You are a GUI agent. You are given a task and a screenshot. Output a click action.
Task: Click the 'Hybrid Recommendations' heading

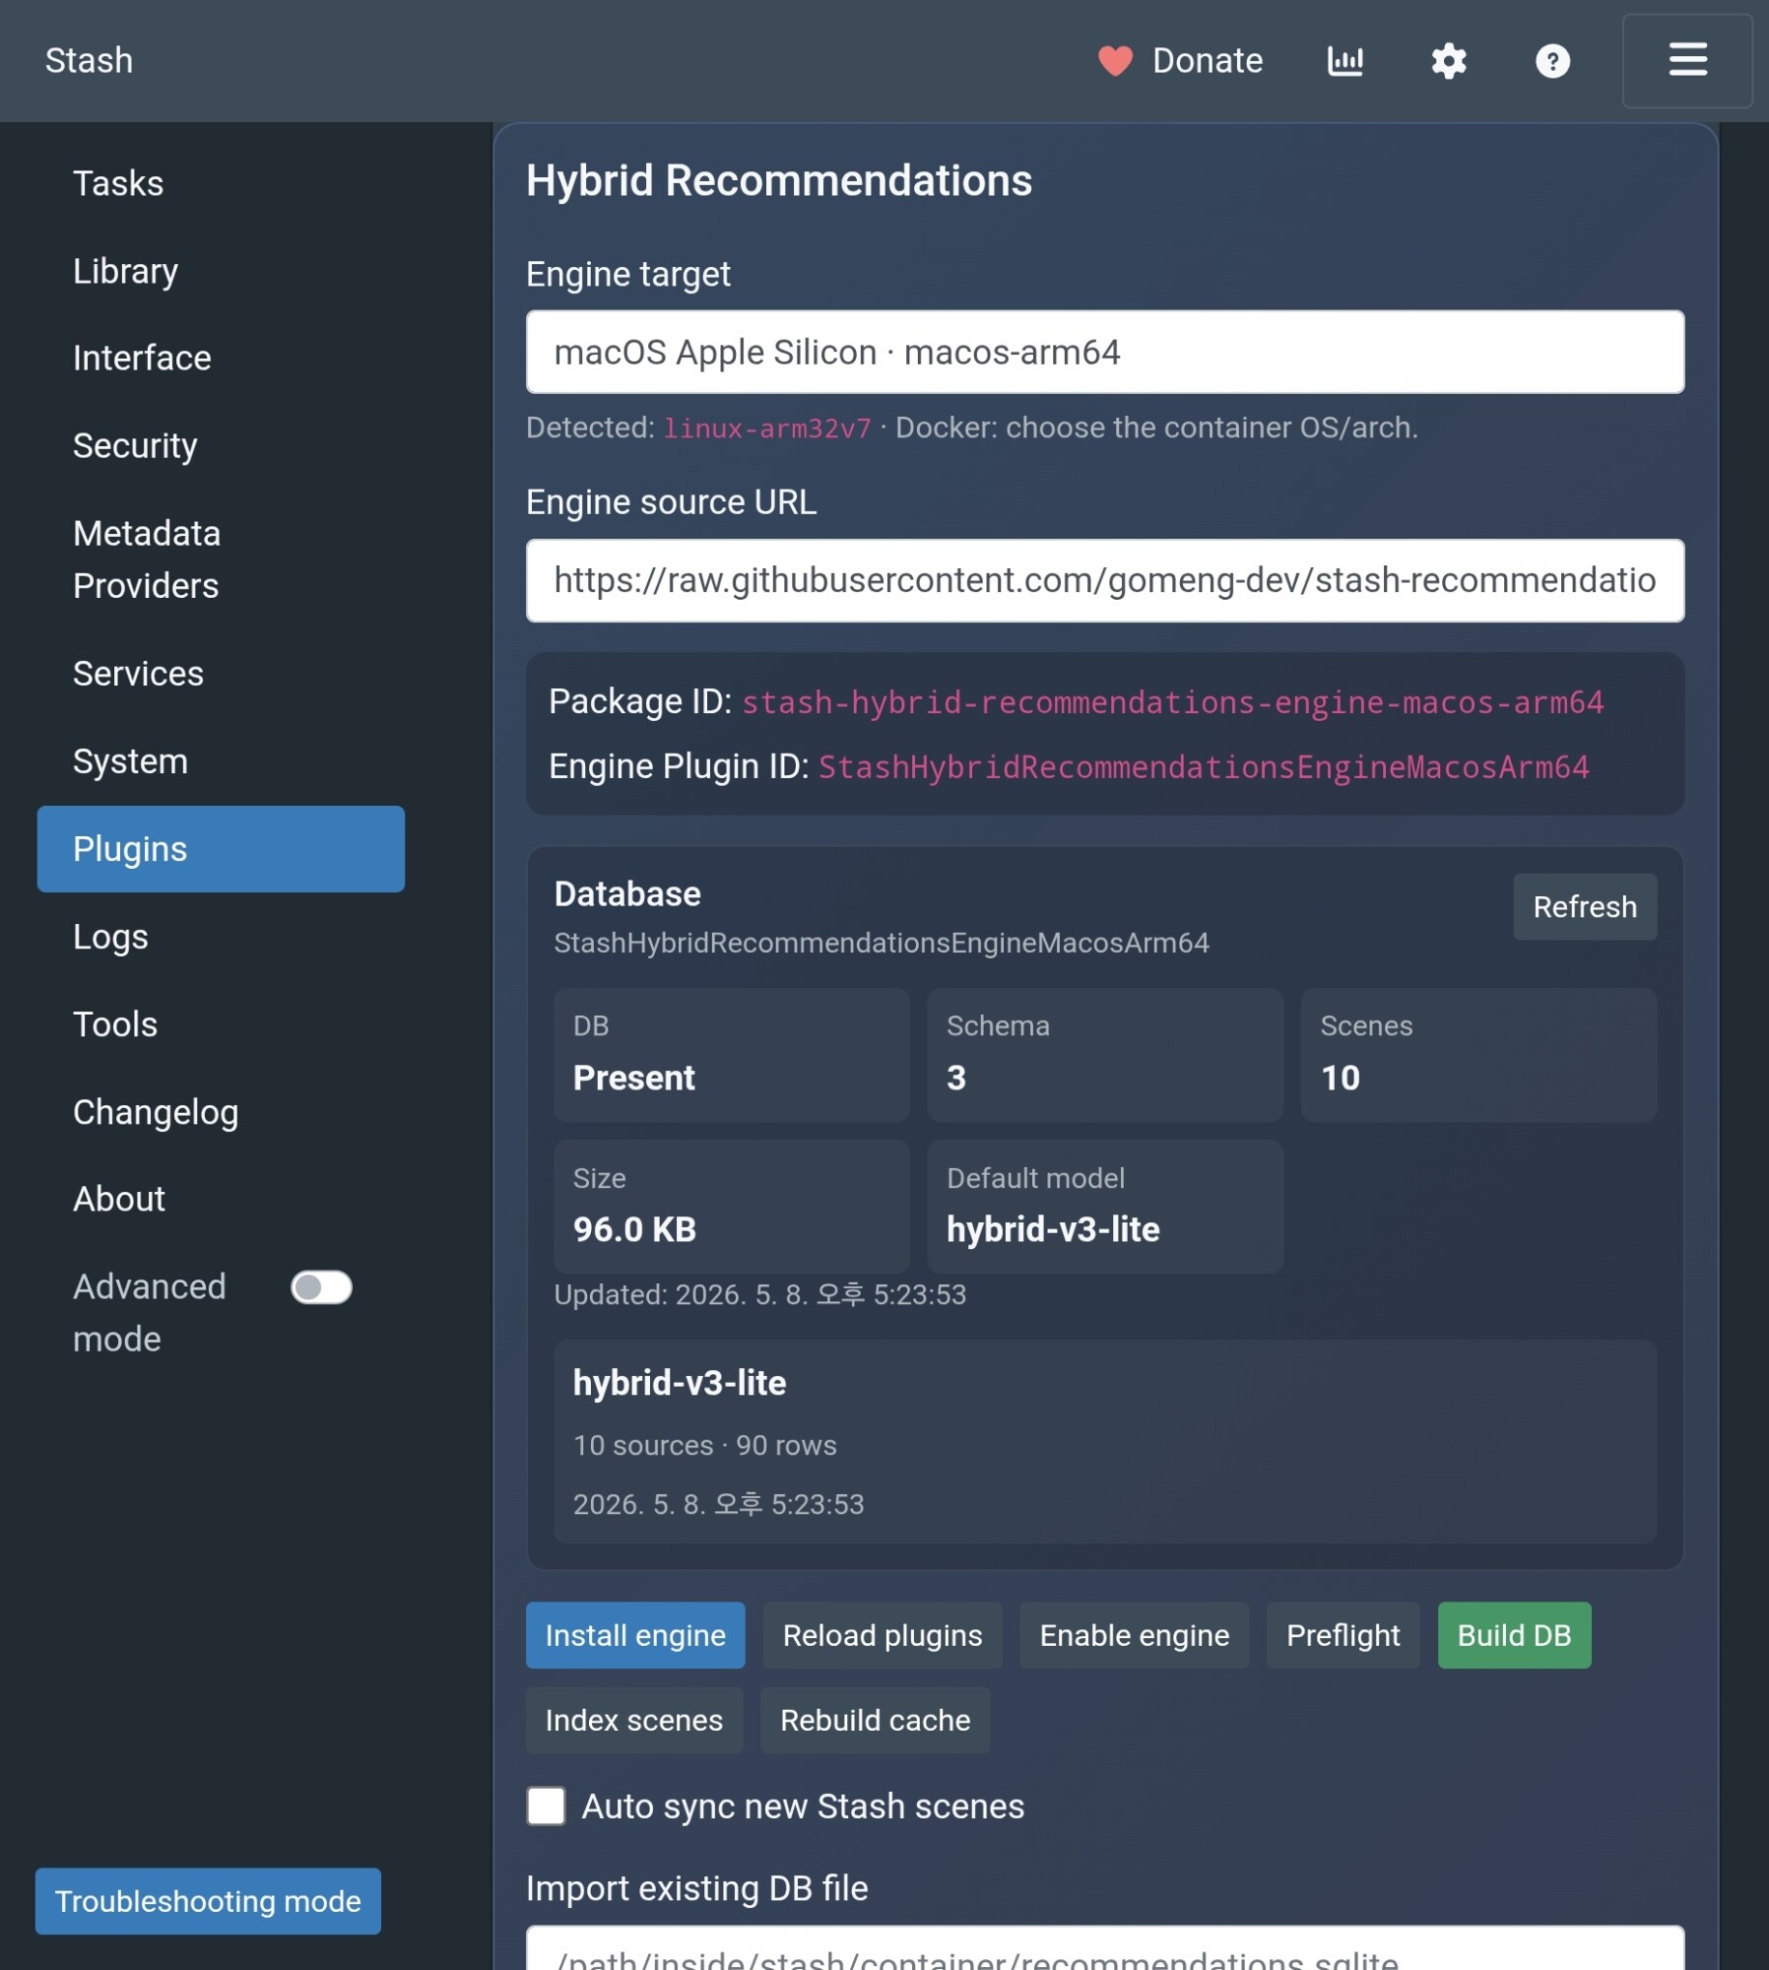click(779, 181)
